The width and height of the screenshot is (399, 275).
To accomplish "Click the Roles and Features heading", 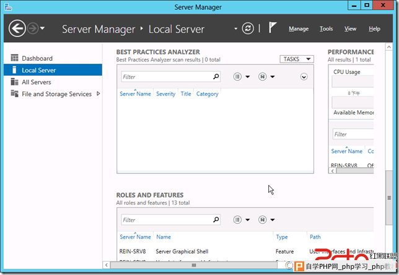I will pos(150,195).
